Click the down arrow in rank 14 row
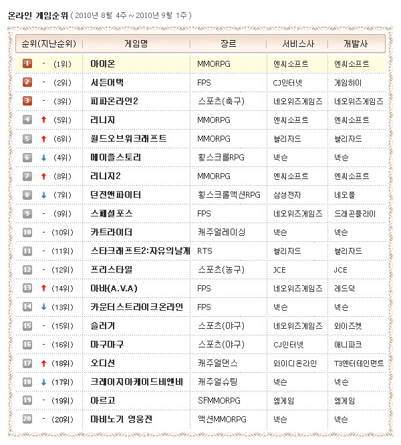The height and width of the screenshot is (445, 401). coord(43,307)
